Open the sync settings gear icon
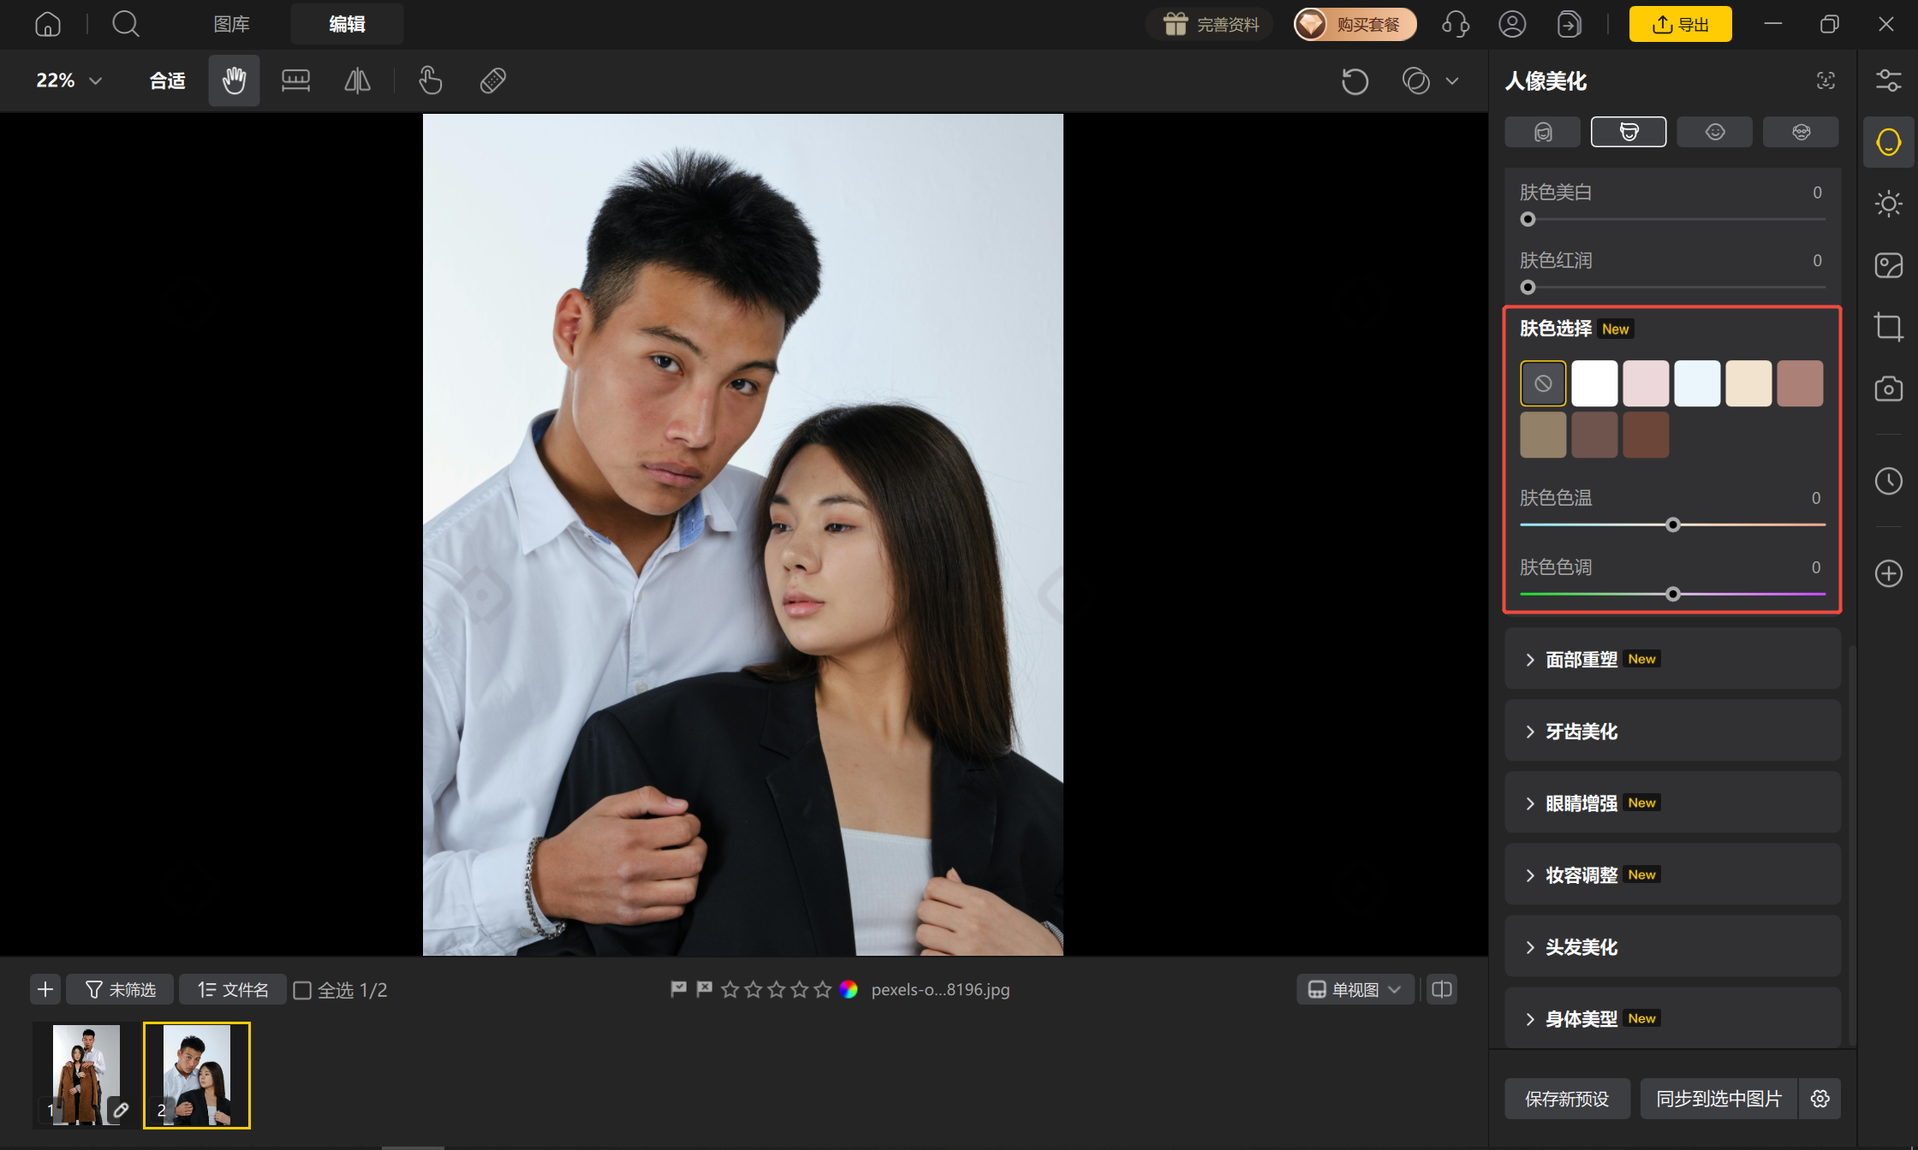Image resolution: width=1918 pixels, height=1150 pixels. point(1820,1099)
